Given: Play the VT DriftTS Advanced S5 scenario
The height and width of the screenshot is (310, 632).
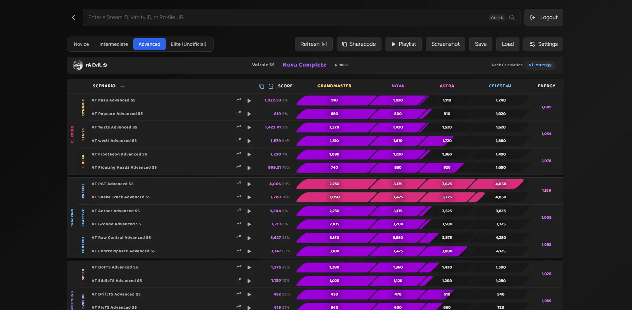Looking at the screenshot, I should [249, 295].
